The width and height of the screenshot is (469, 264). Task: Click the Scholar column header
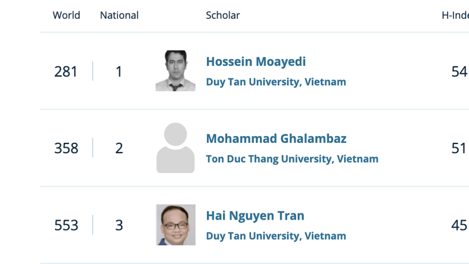pos(223,15)
